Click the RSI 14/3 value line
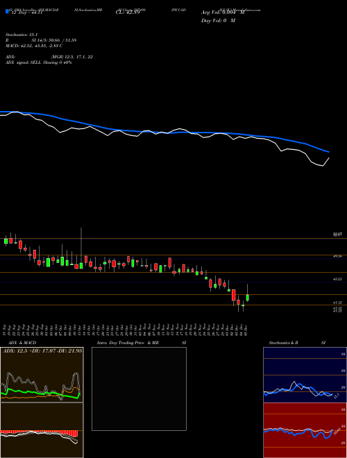347x458 pixels. (x=41, y=40)
